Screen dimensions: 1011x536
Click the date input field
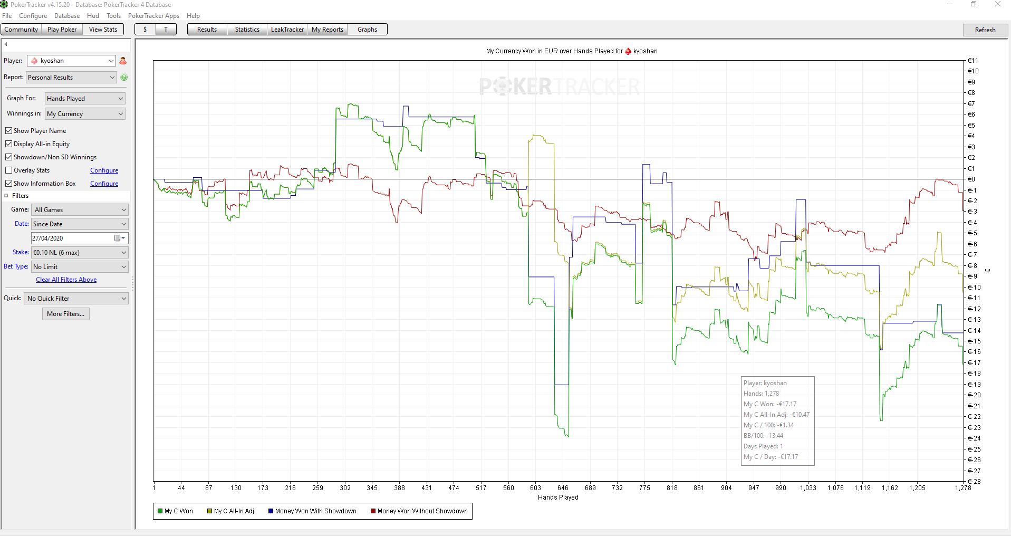pyautogui.click(x=72, y=238)
